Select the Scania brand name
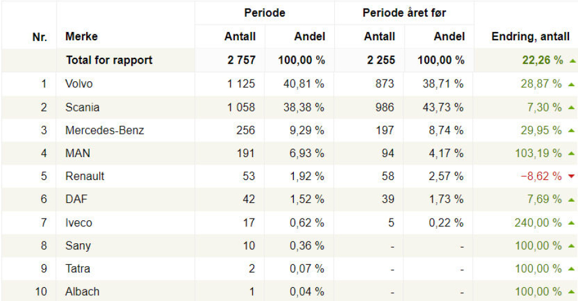The height and width of the screenshot is (301, 578). (82, 108)
